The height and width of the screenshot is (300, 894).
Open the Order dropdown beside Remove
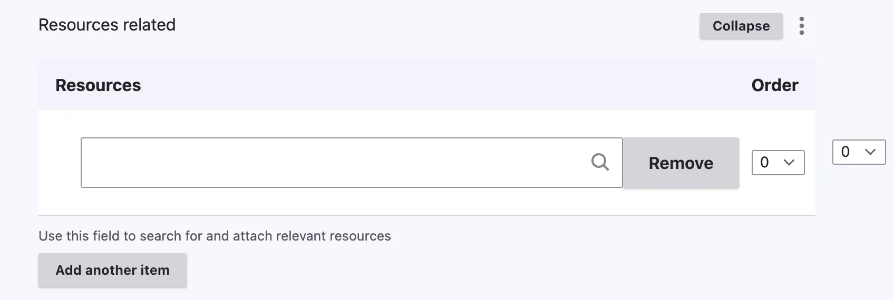778,163
